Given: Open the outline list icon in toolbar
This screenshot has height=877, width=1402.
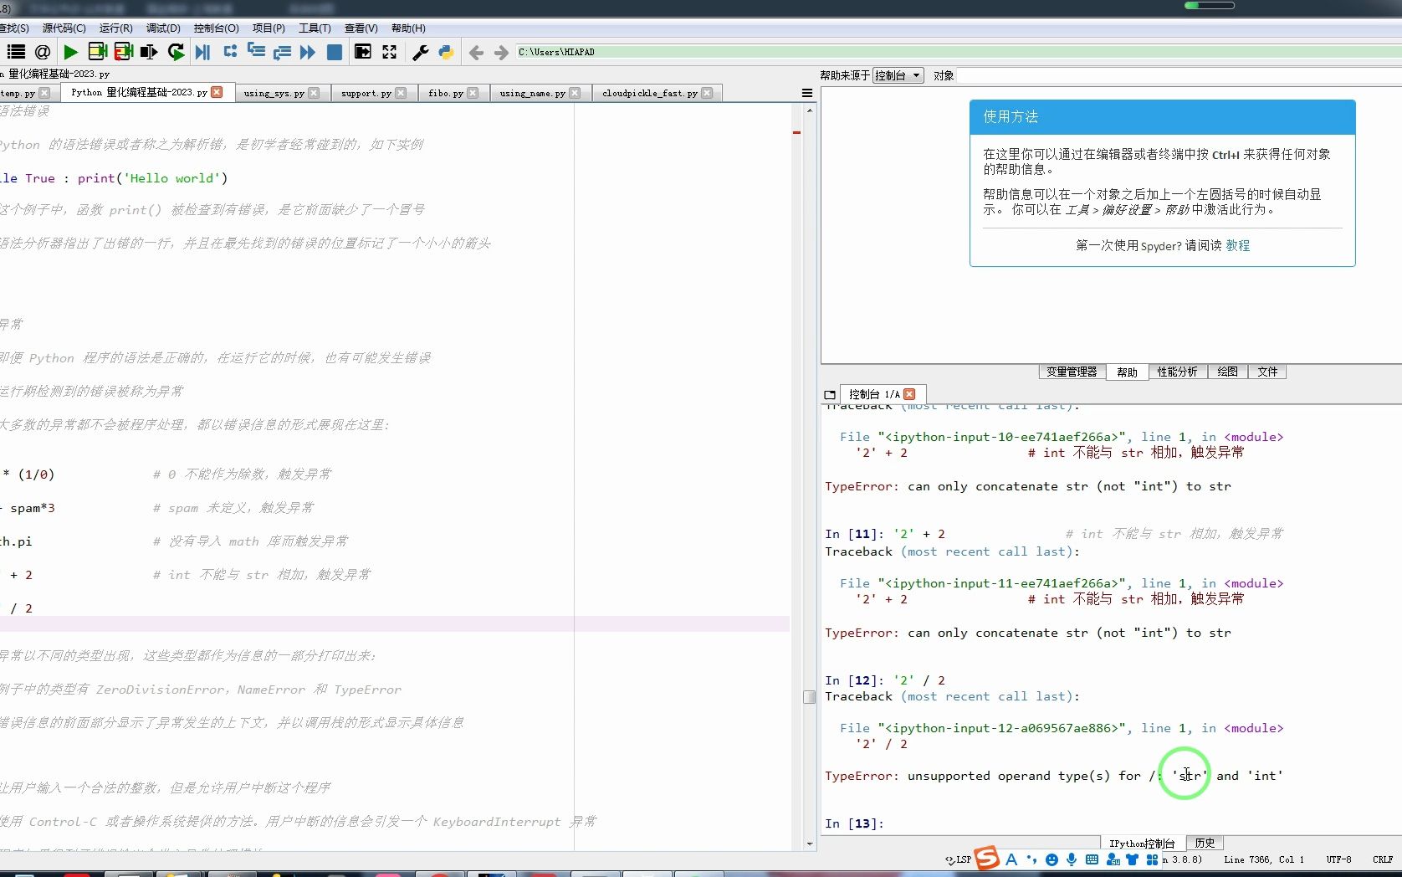Looking at the screenshot, I should point(17,52).
